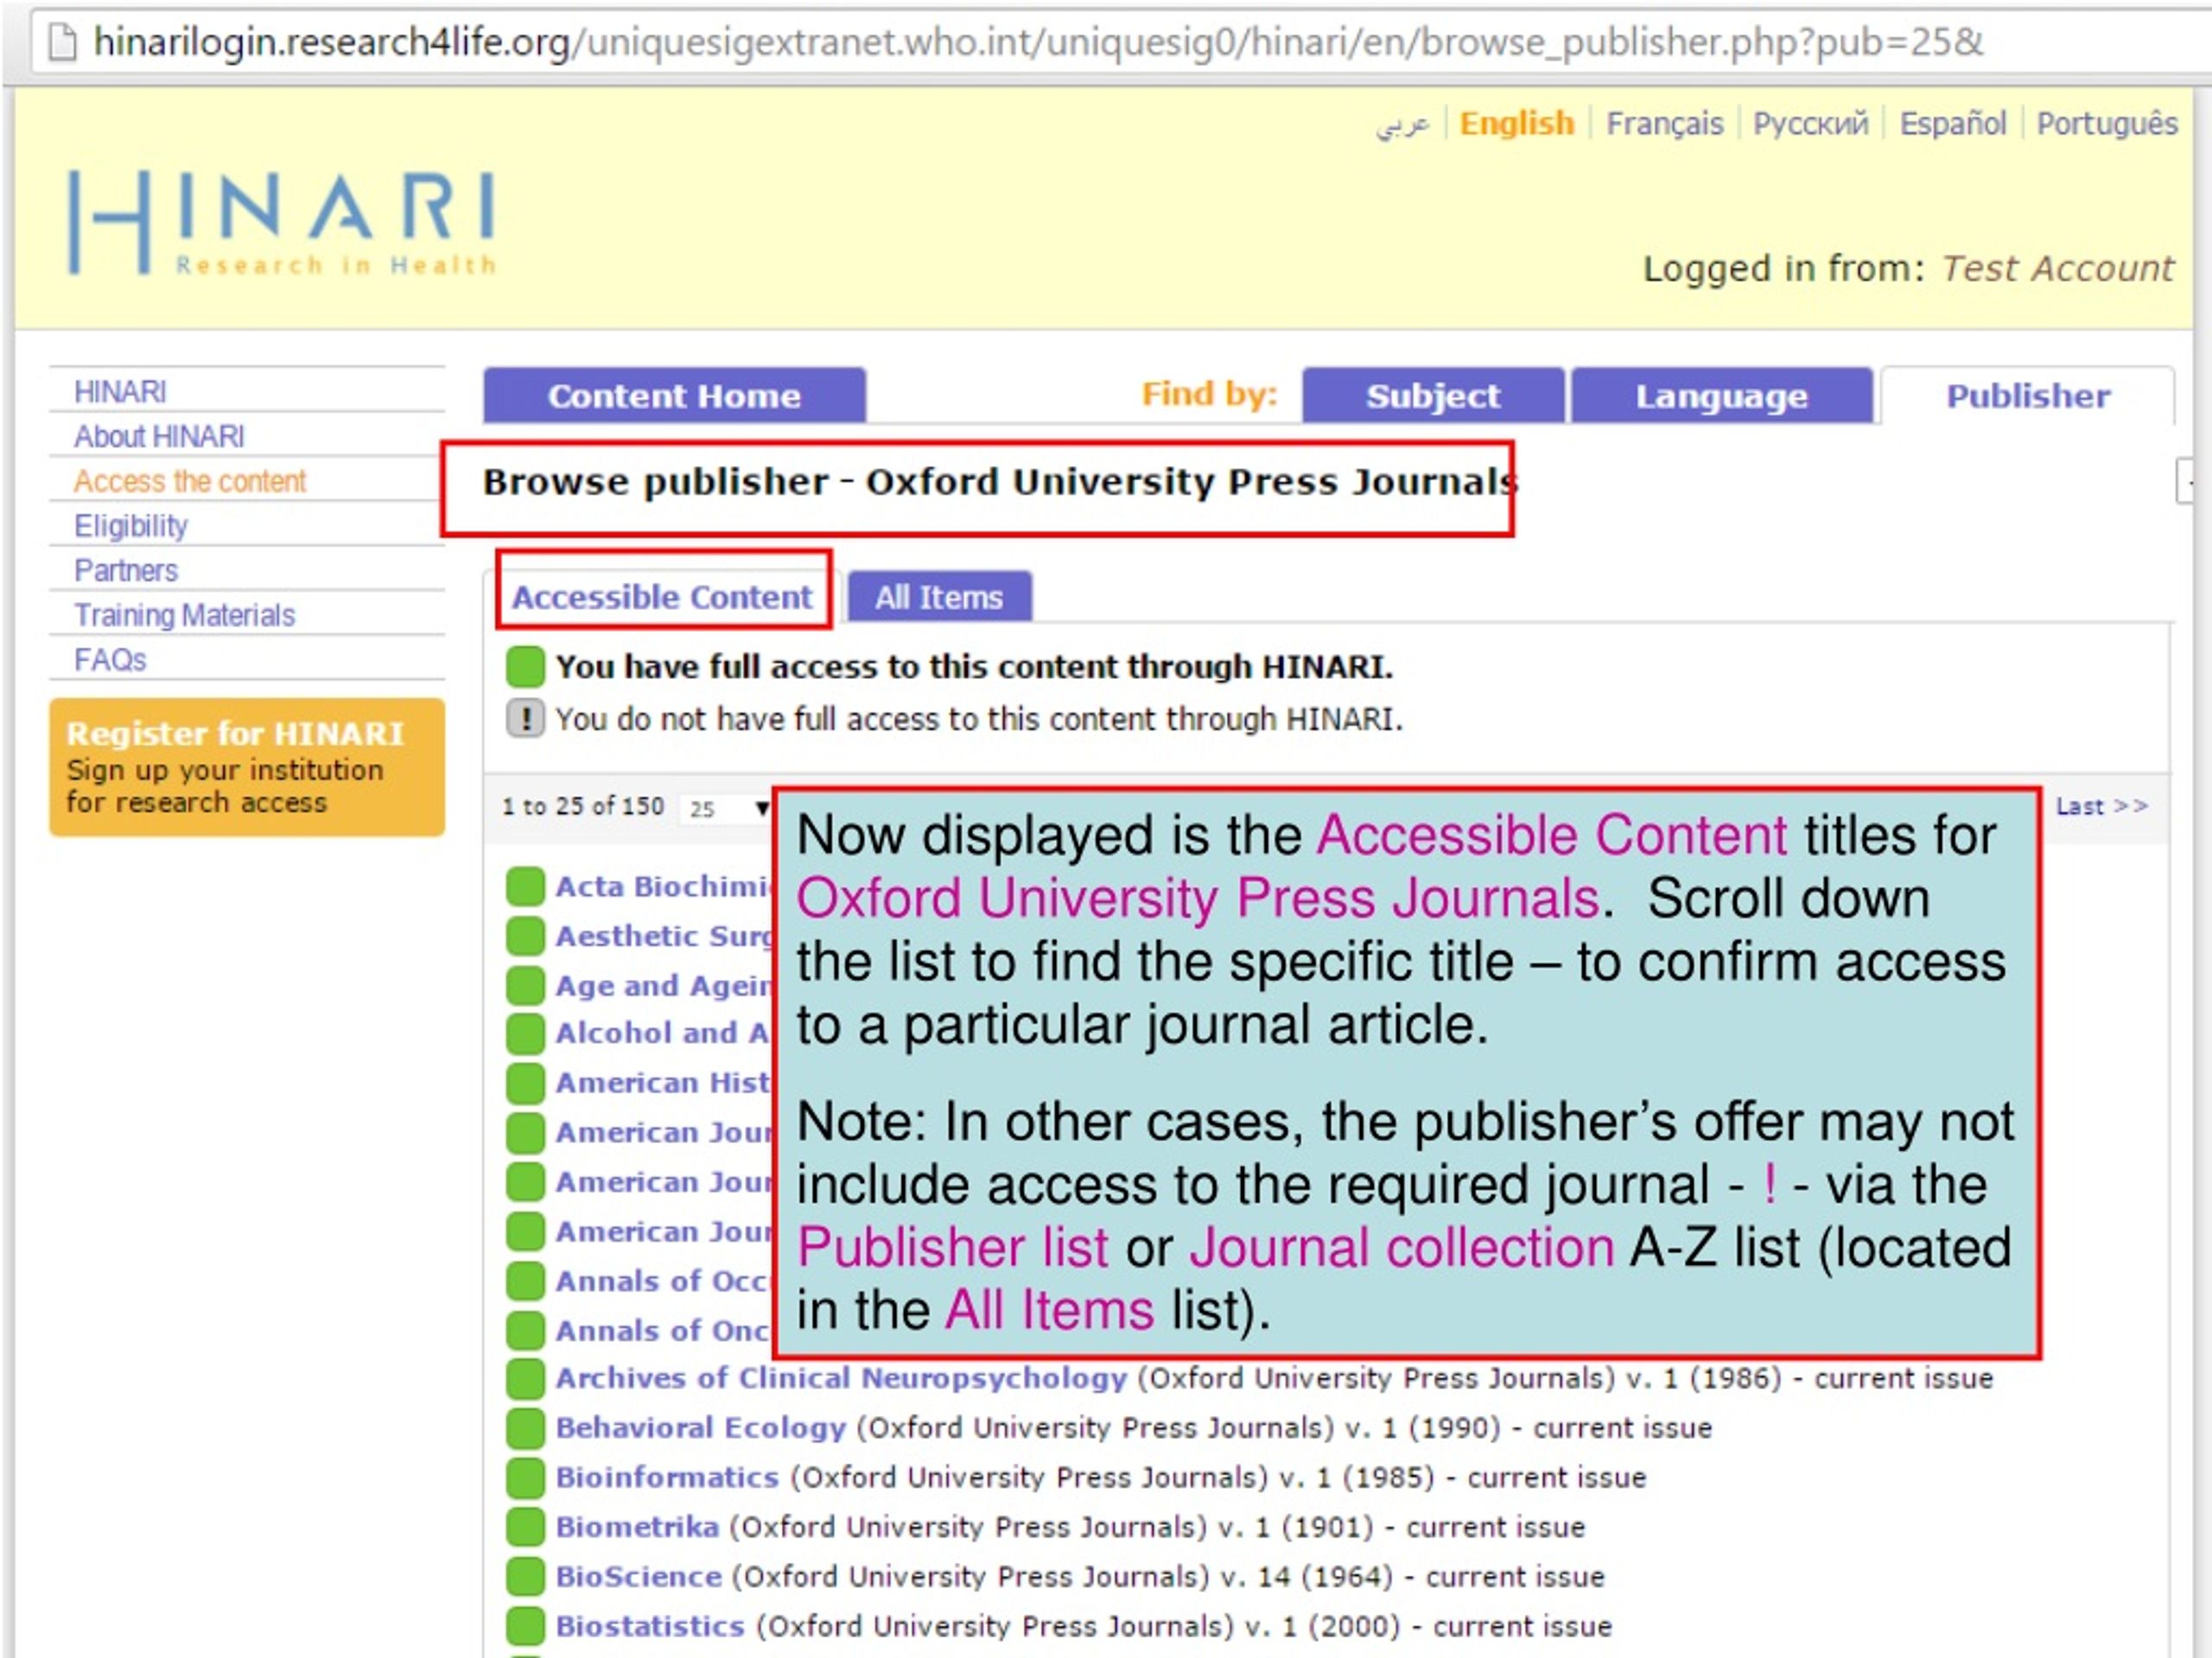Click the page icon in address bar
Viewport: 2212px width, 1658px height.
[x=62, y=42]
